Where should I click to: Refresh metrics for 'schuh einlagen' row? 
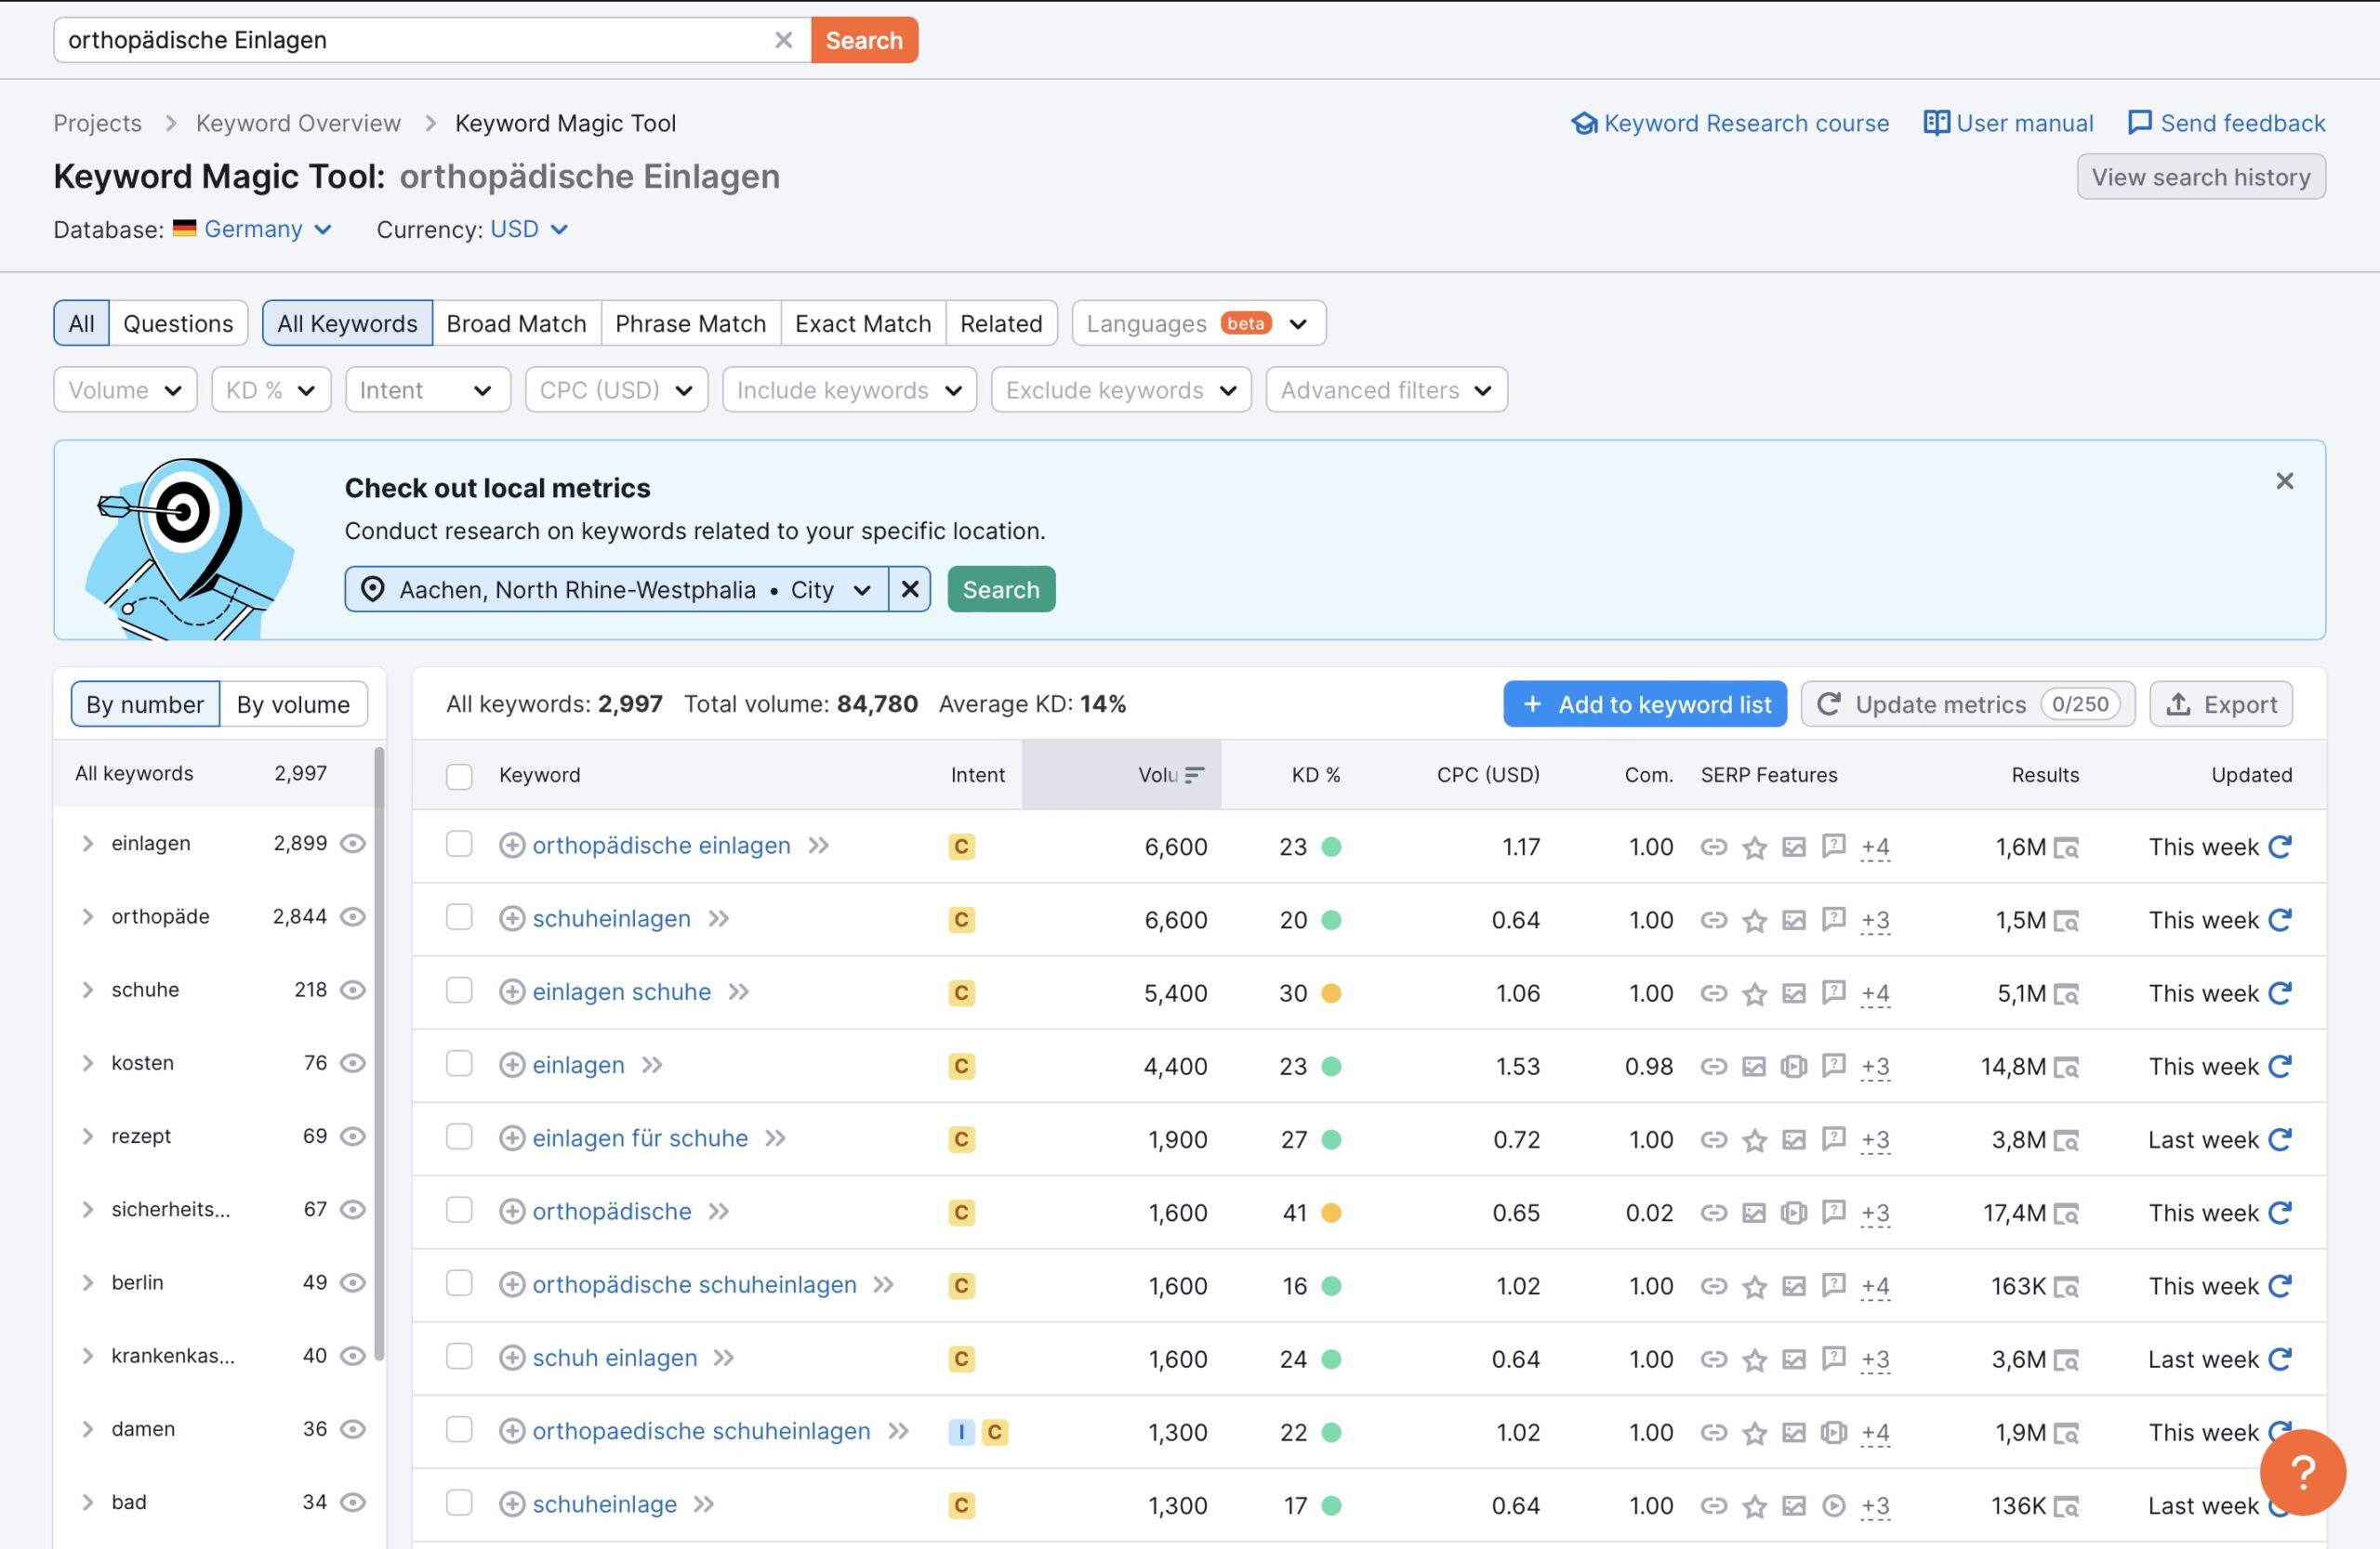pos(2281,1359)
